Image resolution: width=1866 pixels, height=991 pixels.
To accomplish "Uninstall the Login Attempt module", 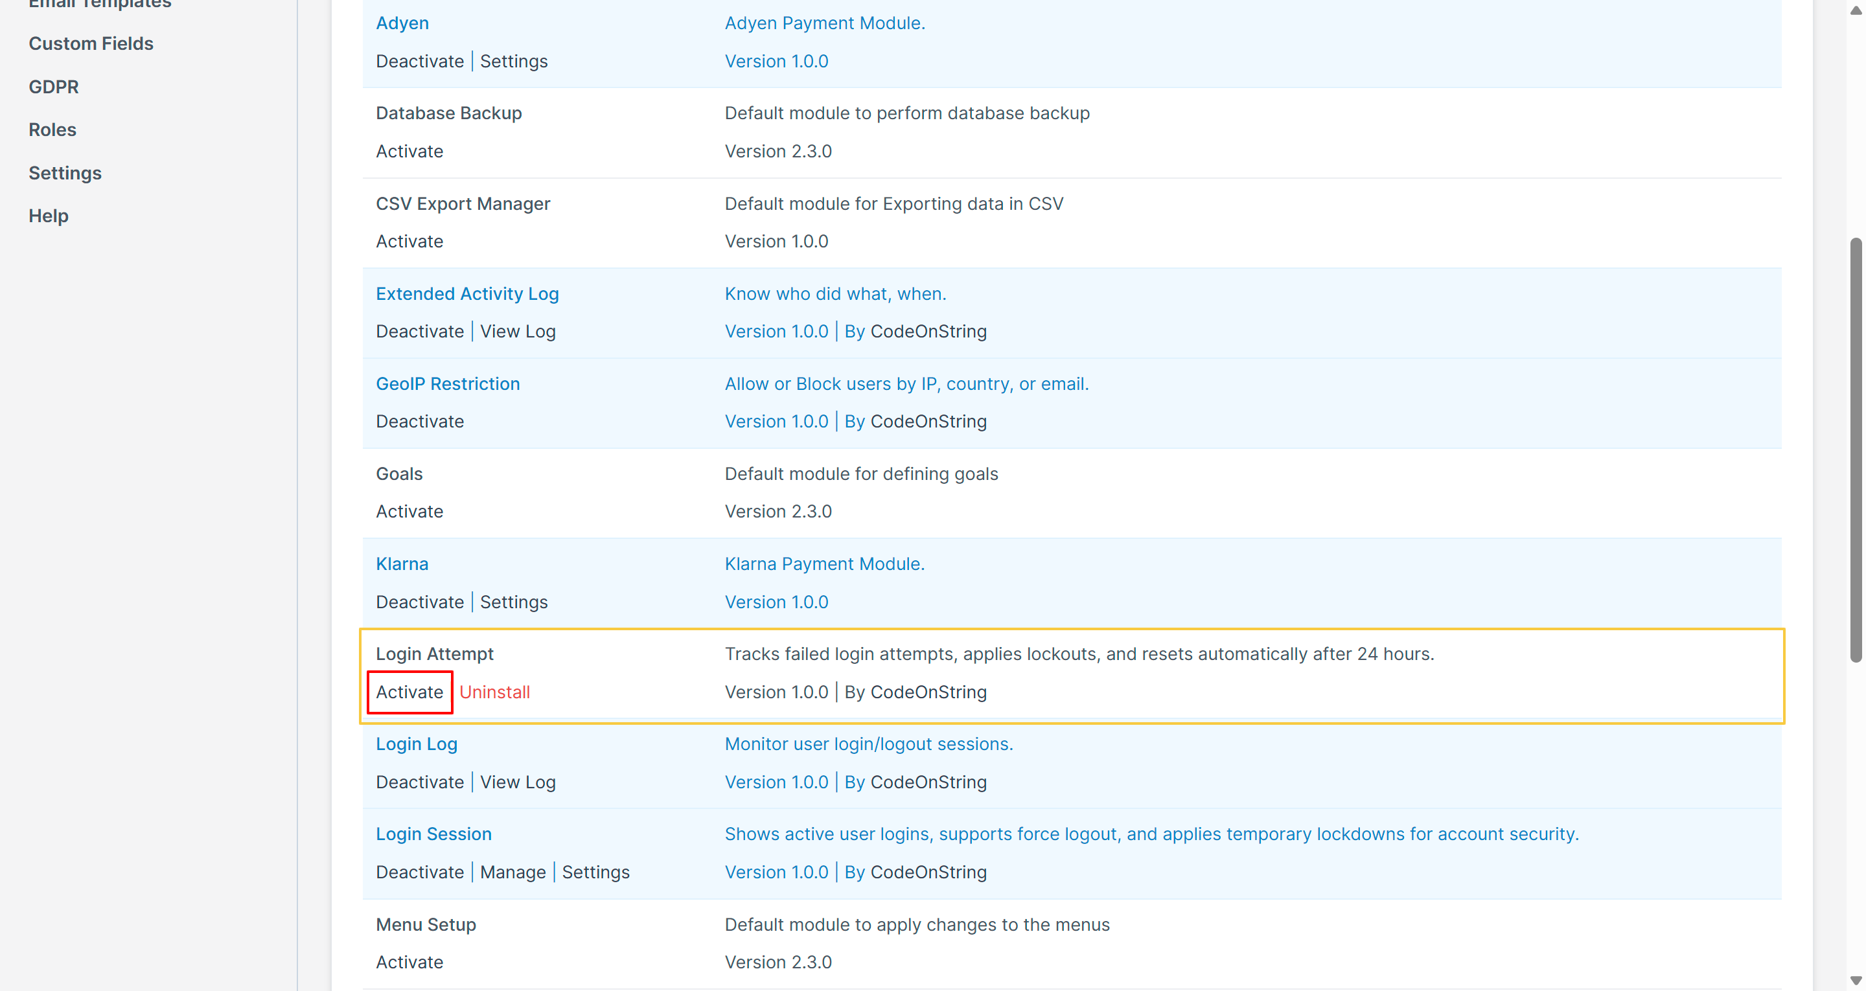I will coord(495,692).
